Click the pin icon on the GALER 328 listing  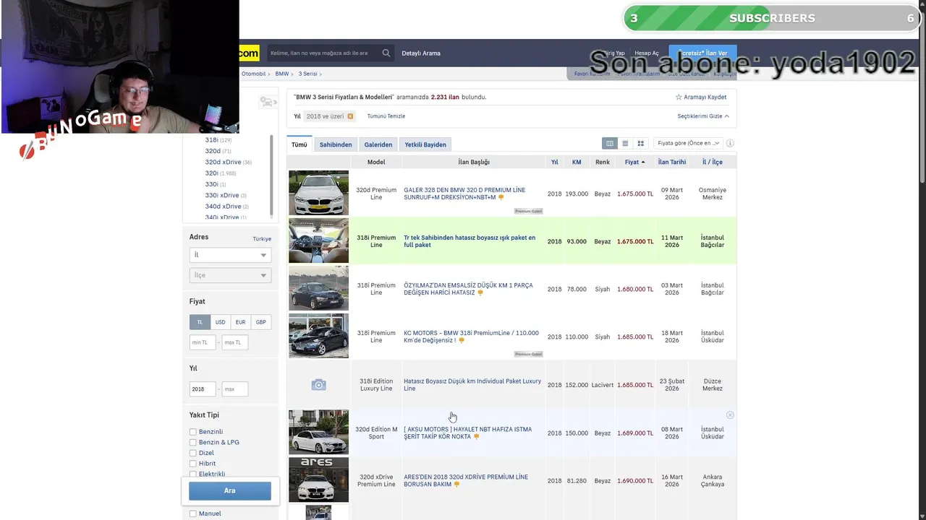(501, 198)
